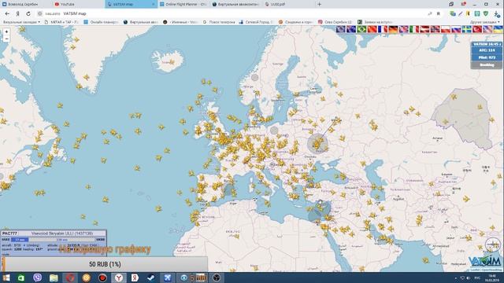Click the 50 RUB (1%) donation progress bar

pos(105,264)
